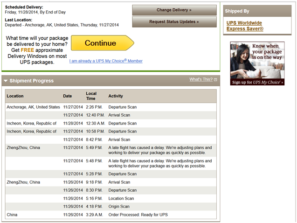
Task: Select the Last Location departed text
Action: (x=62, y=25)
